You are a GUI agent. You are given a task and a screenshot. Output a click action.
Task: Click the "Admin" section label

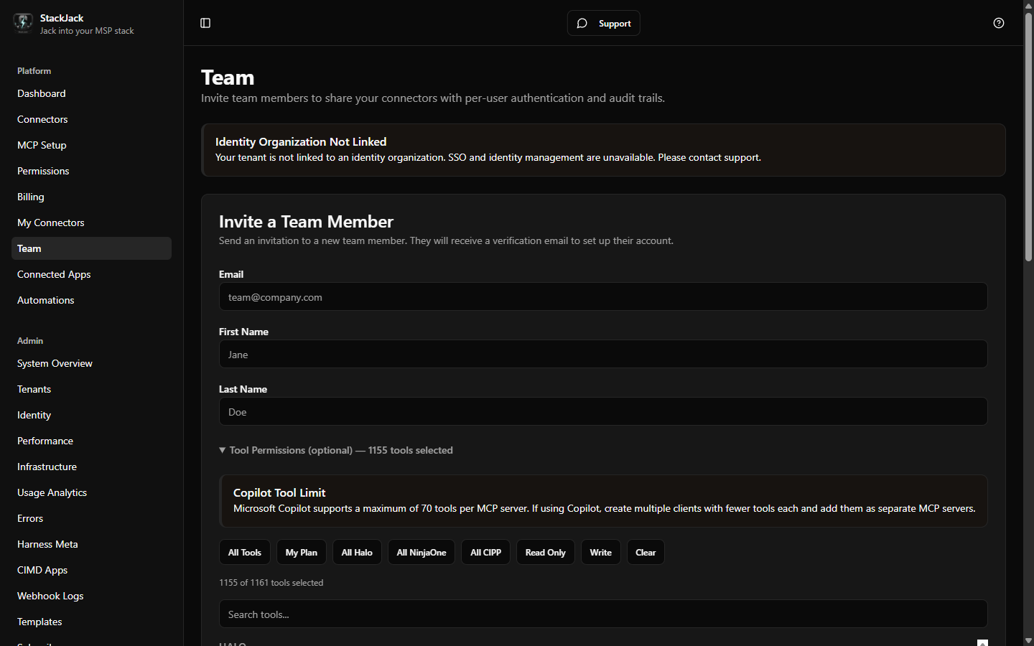(x=30, y=340)
